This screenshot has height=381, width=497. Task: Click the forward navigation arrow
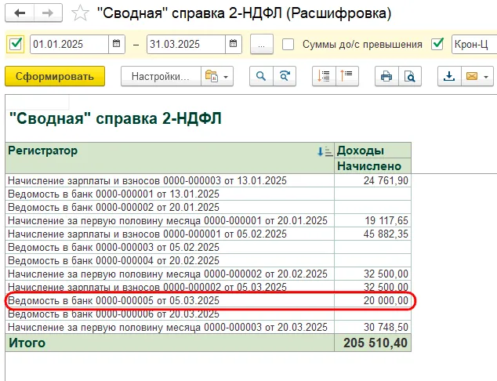pos(47,14)
